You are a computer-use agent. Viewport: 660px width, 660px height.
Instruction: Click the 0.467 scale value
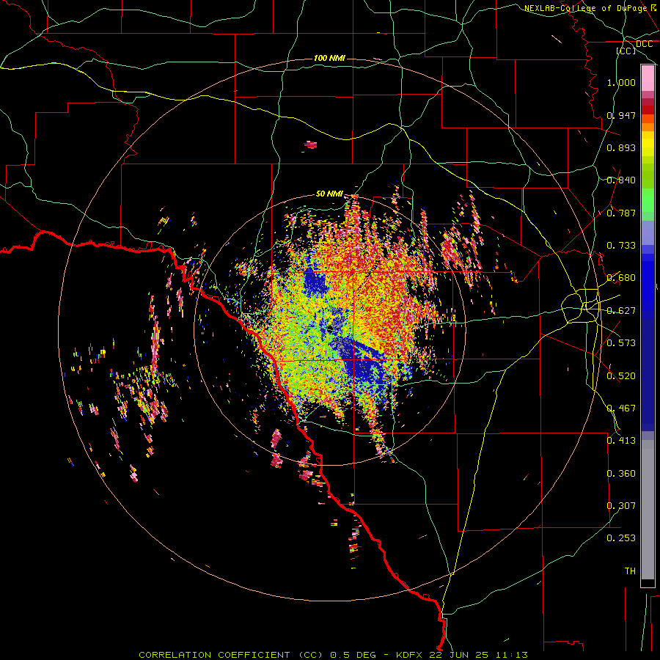click(x=621, y=408)
